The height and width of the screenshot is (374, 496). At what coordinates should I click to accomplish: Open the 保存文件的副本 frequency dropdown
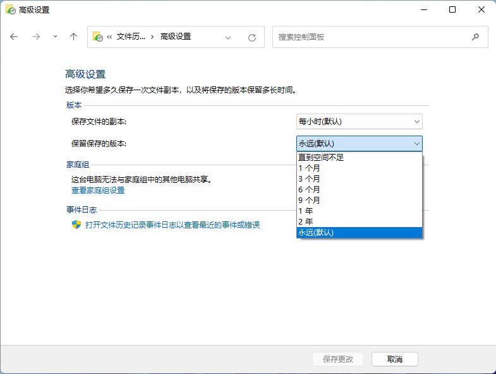(x=359, y=122)
